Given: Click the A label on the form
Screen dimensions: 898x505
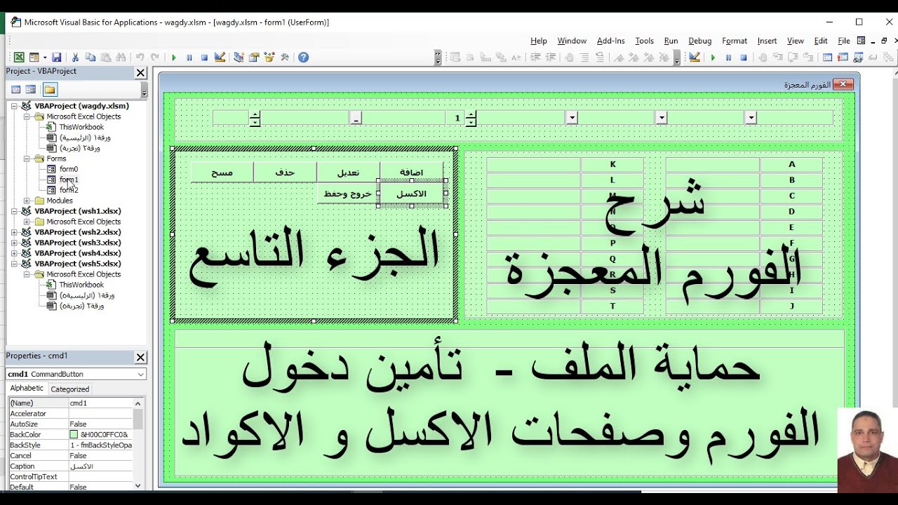Looking at the screenshot, I should (791, 165).
